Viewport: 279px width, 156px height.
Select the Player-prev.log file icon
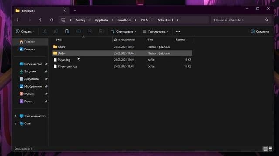[55, 66]
